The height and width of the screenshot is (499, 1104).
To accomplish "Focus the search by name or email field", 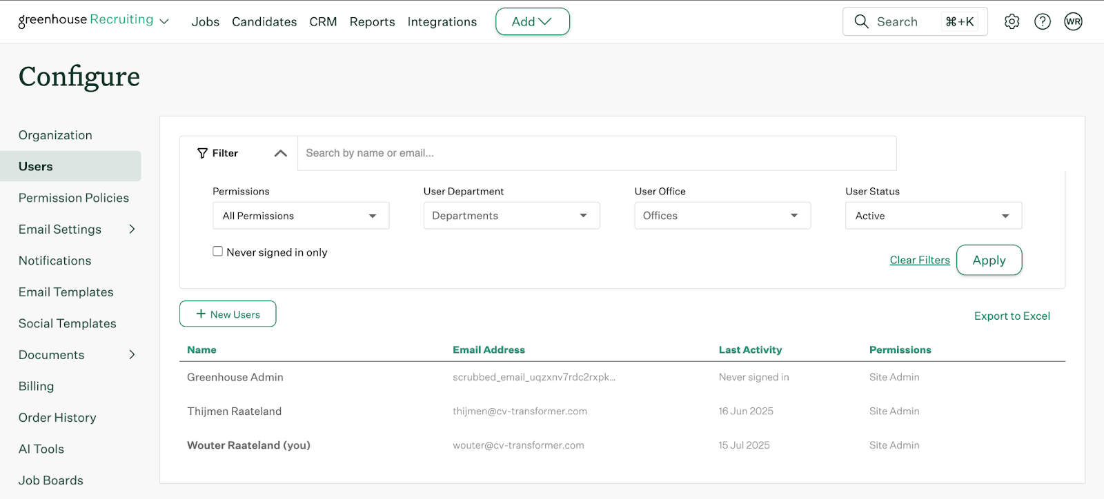I will click(597, 153).
